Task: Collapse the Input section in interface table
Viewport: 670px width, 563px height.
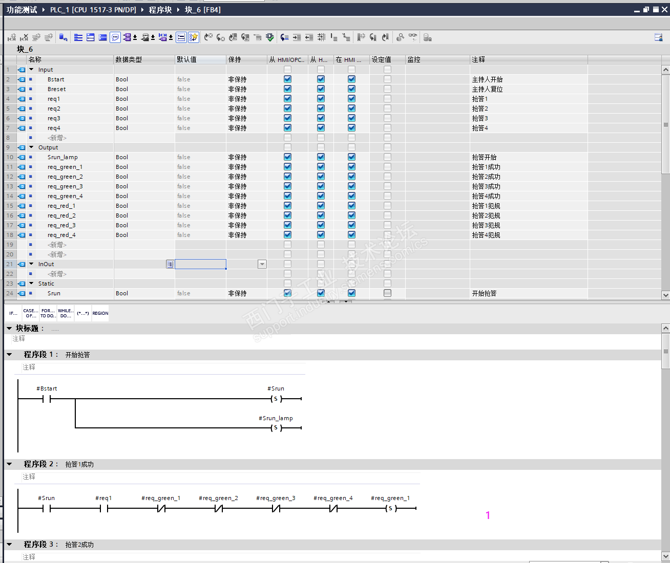Action: point(31,70)
